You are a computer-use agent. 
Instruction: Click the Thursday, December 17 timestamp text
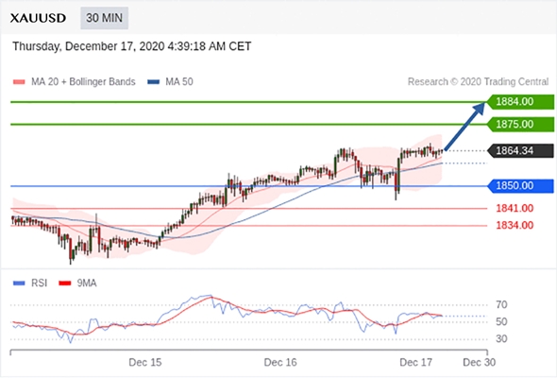tap(132, 46)
